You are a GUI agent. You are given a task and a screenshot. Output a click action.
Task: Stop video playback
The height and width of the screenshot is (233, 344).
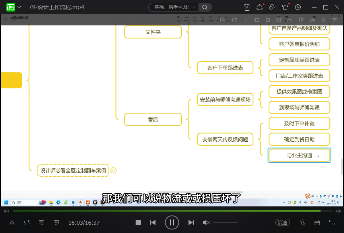(138, 223)
